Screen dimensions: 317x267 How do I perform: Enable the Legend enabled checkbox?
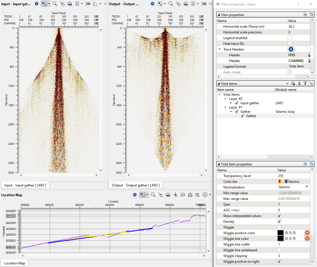[x=290, y=38]
